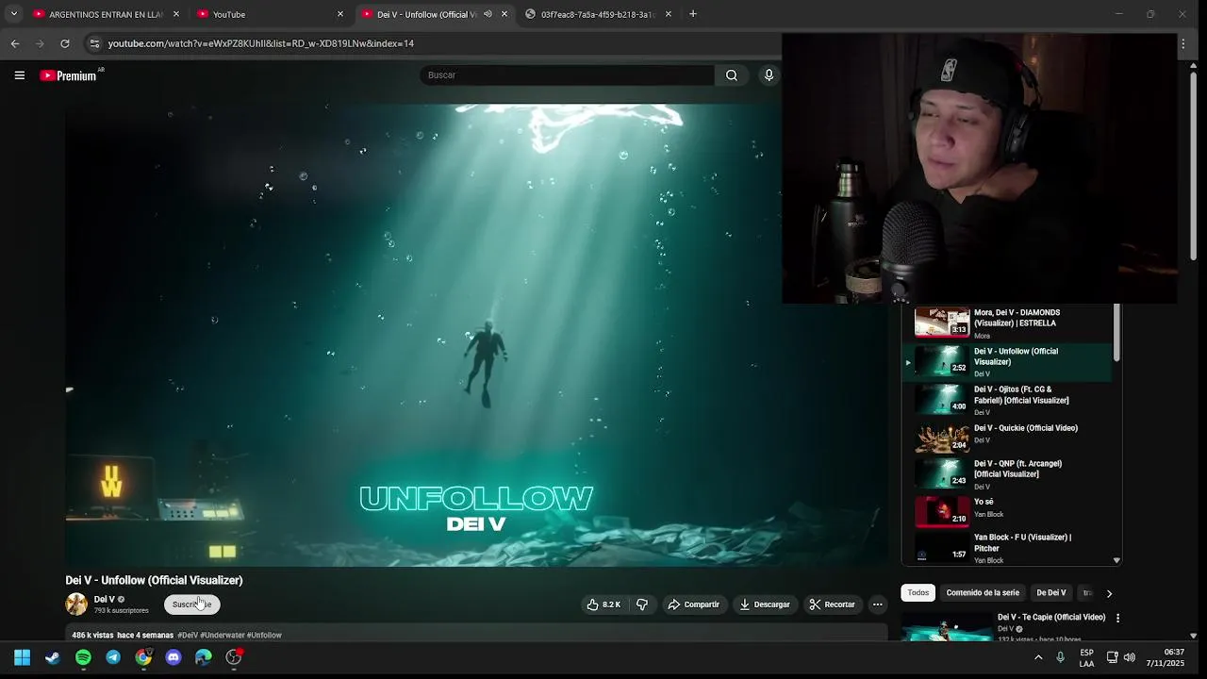Play Mora, Dei V - DIAMONDS playlist item
This screenshot has height=679, width=1207.
click(x=1007, y=323)
